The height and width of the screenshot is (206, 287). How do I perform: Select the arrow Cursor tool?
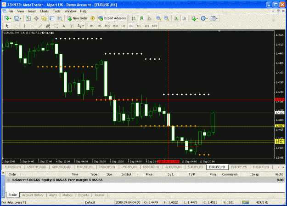tap(7, 26)
